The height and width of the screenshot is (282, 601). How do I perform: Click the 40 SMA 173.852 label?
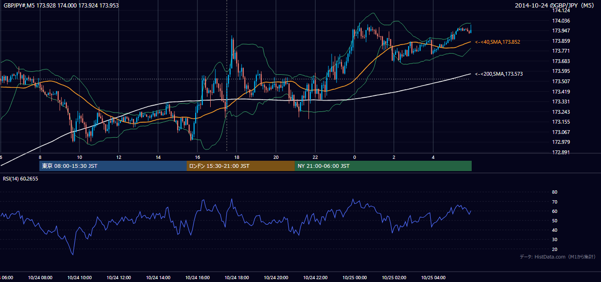tap(498, 42)
